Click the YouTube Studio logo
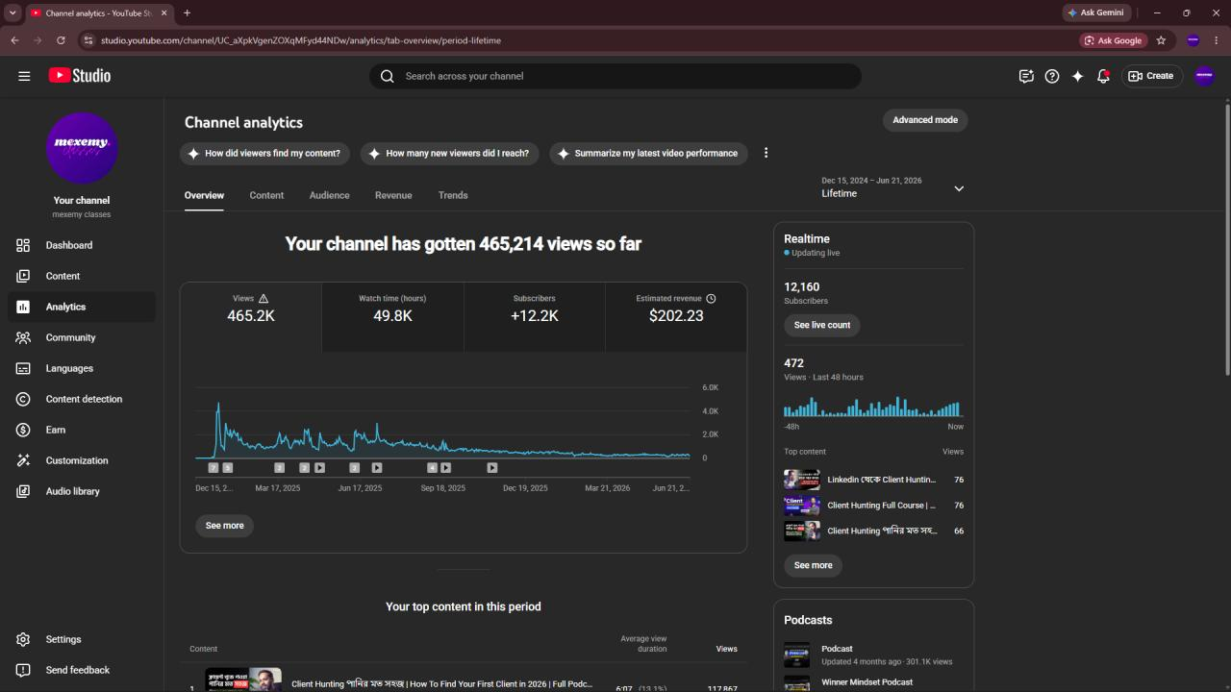The image size is (1231, 692). point(79,75)
